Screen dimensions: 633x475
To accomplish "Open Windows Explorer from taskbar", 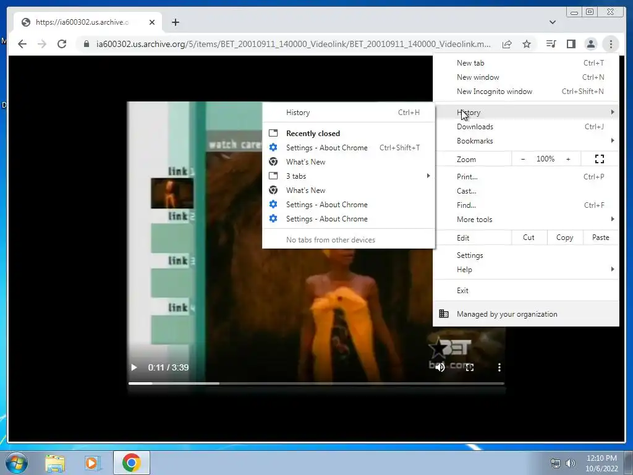I will click(55, 463).
